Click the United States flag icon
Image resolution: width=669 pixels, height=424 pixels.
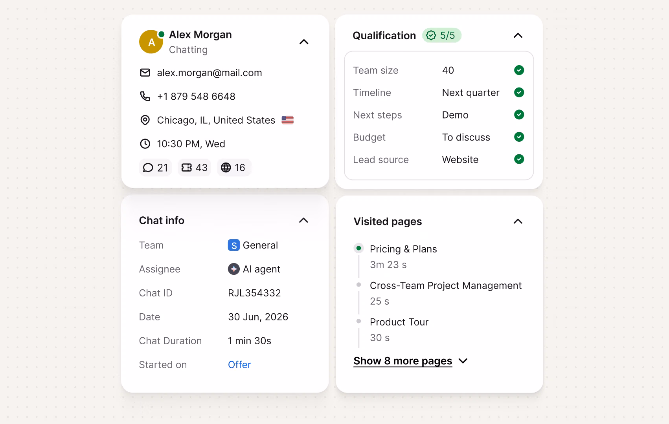(x=288, y=120)
